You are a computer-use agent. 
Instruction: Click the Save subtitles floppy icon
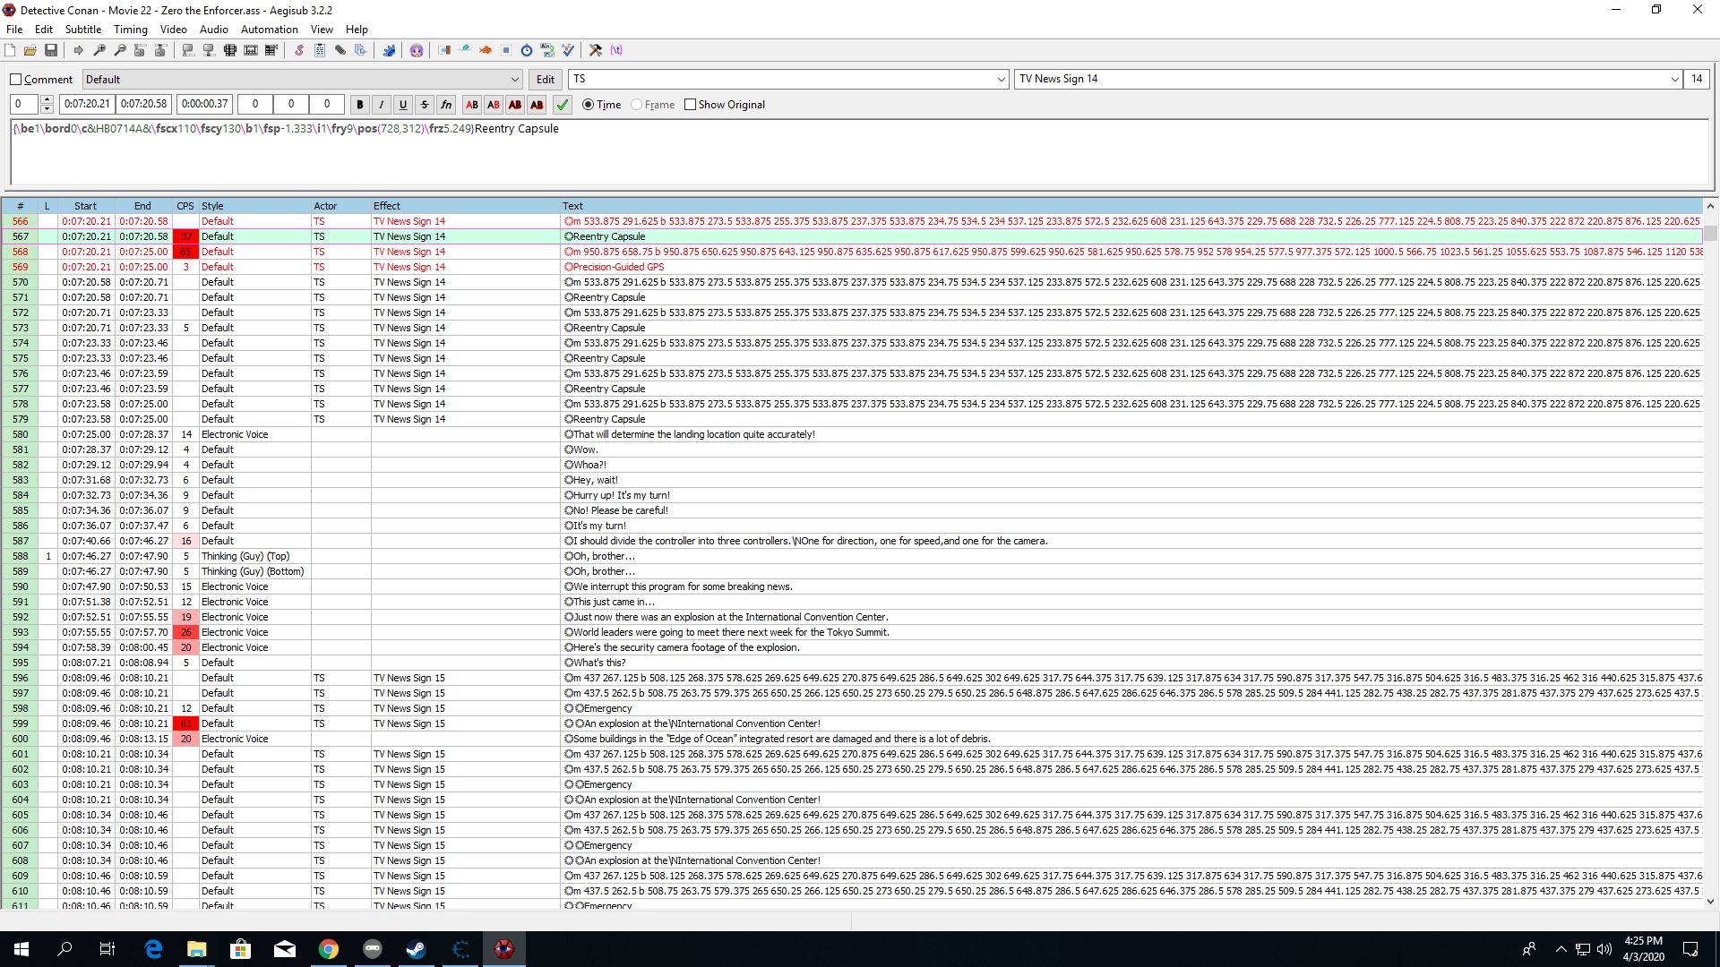click(51, 50)
